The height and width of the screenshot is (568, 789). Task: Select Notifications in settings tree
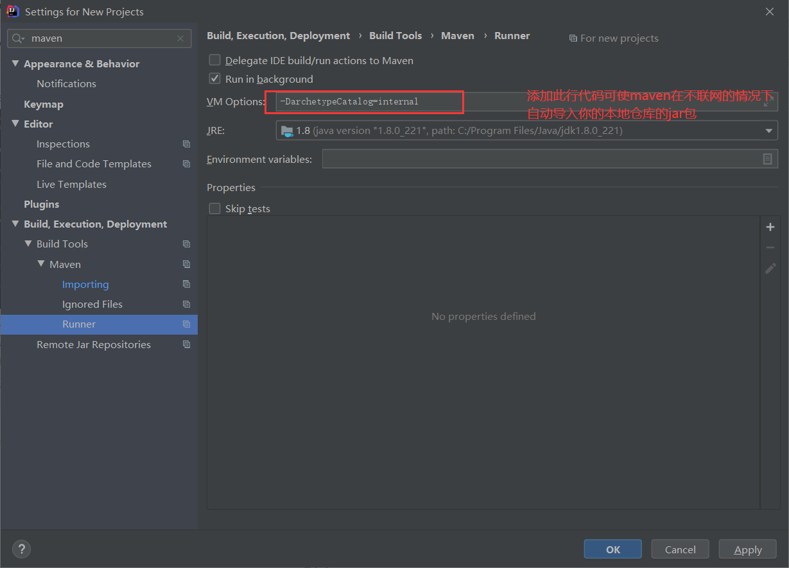click(x=66, y=84)
